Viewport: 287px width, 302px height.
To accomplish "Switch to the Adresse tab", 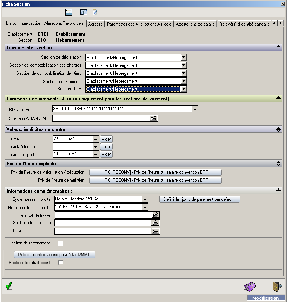I will pos(95,24).
